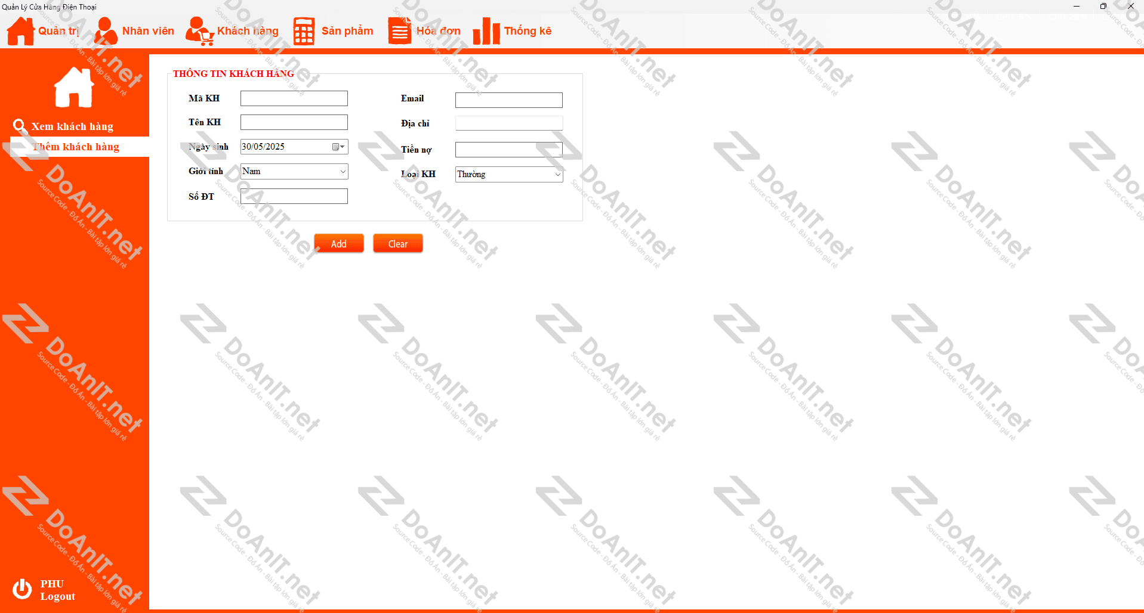Open the Nhân viên menu
This screenshot has height=613, width=1144.
point(148,31)
